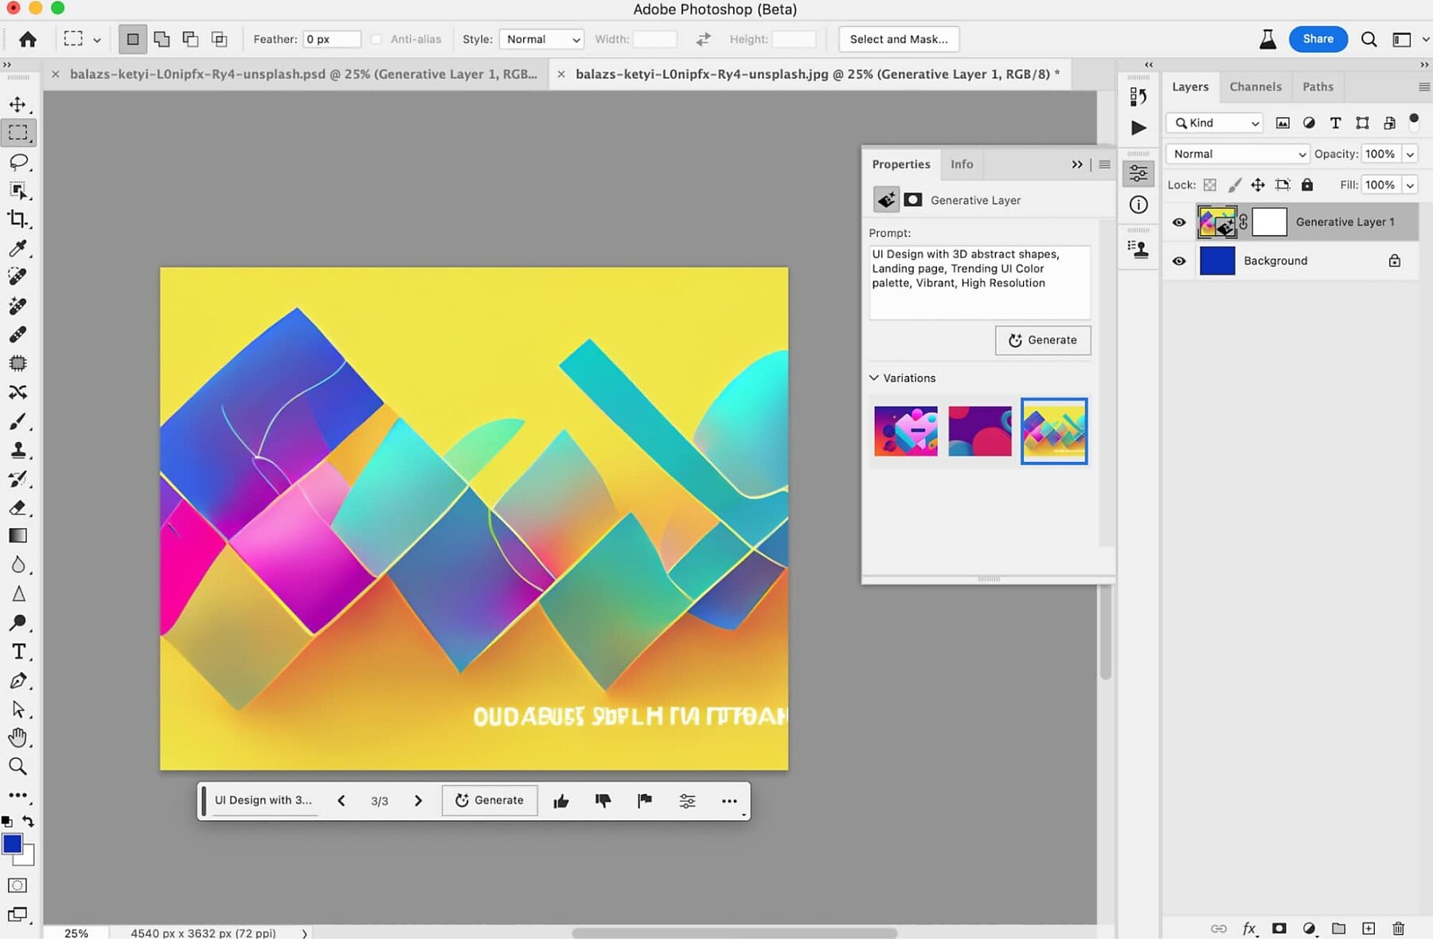Select the Lasso tool
The width and height of the screenshot is (1433, 939).
[18, 162]
